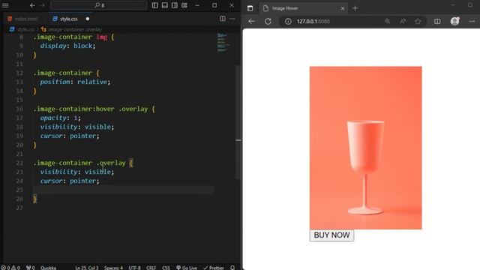Click Prettier status bar item
Viewport: 480px width, 270px height.
tap(214, 268)
